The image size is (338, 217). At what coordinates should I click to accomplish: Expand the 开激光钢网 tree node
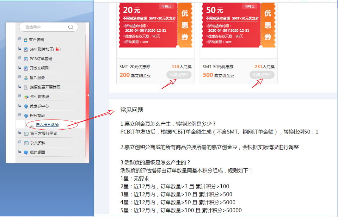(x=20, y=68)
